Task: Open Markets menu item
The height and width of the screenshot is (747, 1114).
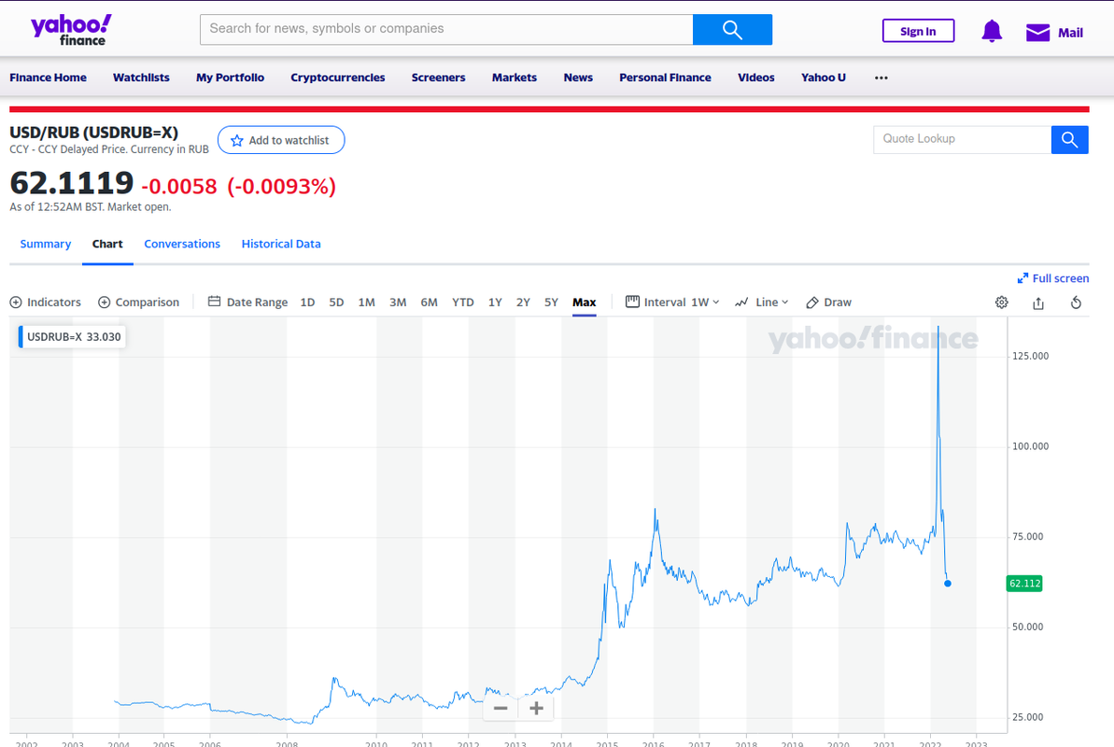Action: click(515, 78)
